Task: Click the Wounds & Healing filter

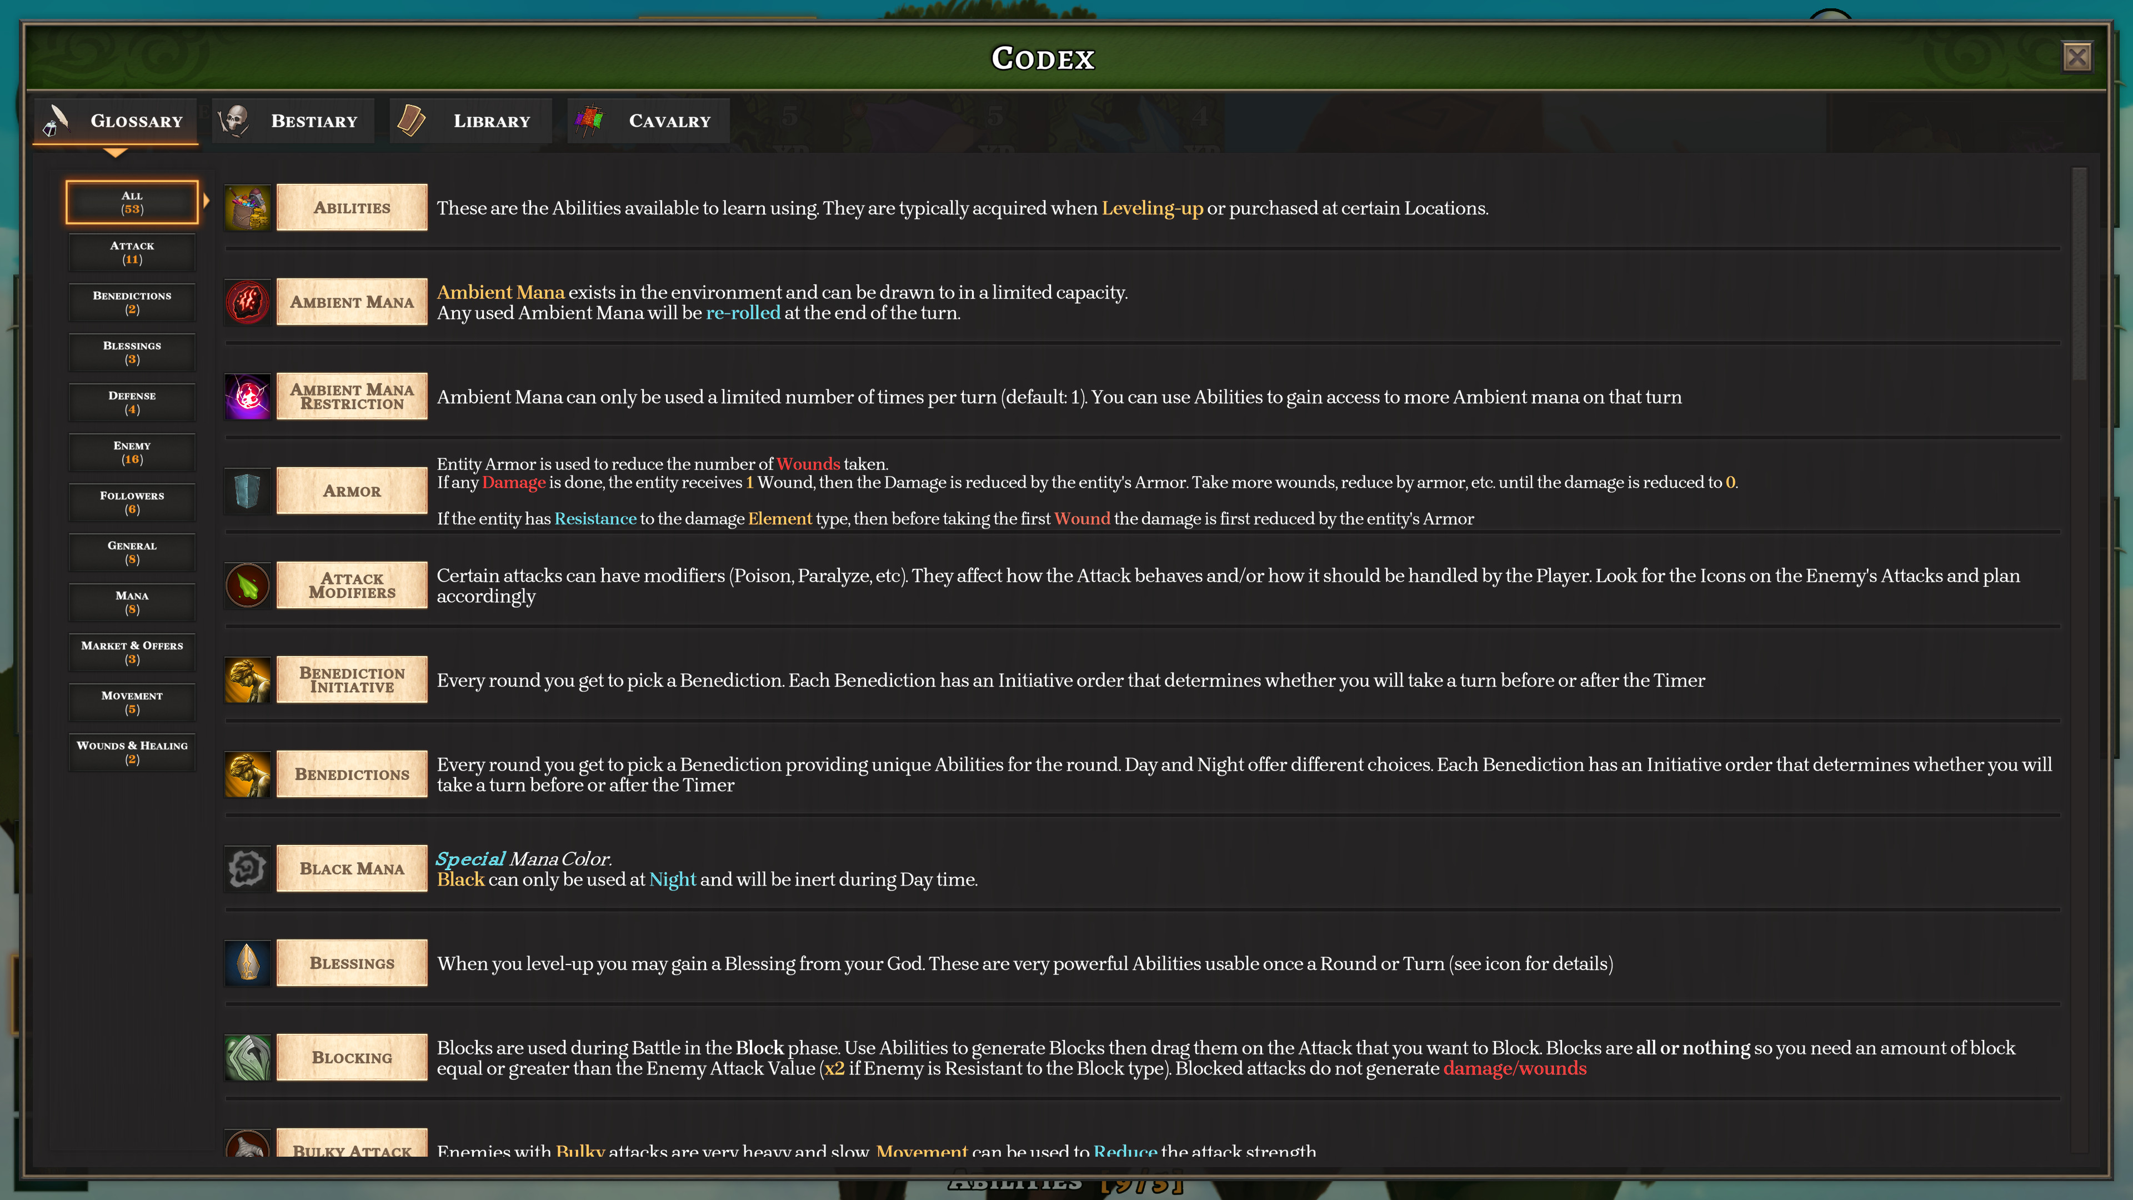Action: click(x=132, y=752)
